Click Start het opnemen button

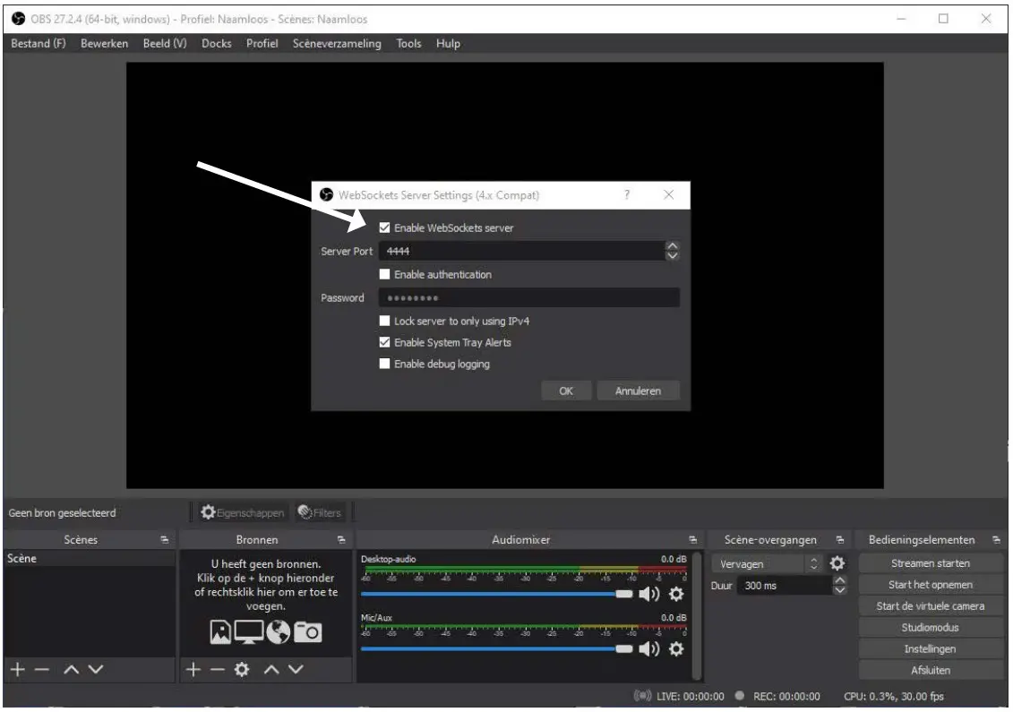pyautogui.click(x=931, y=585)
